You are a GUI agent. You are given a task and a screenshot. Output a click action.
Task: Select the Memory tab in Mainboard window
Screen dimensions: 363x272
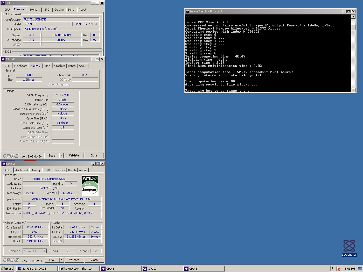coord(35,10)
